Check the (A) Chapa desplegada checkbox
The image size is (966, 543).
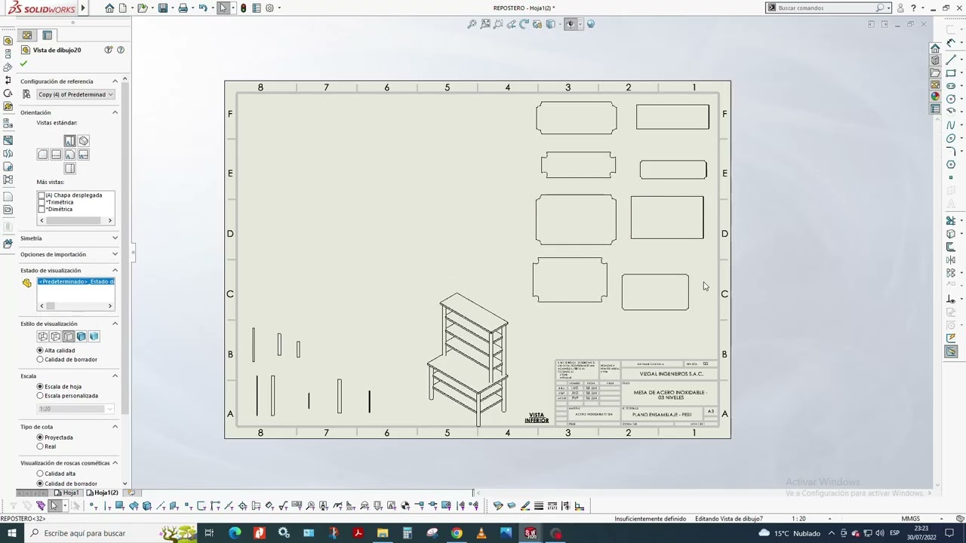point(42,195)
